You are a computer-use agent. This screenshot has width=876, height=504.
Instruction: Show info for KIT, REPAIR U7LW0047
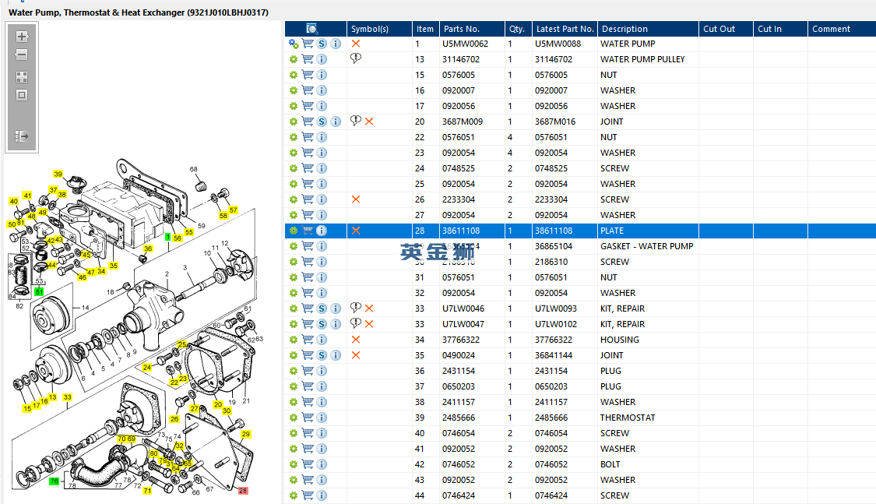(336, 324)
